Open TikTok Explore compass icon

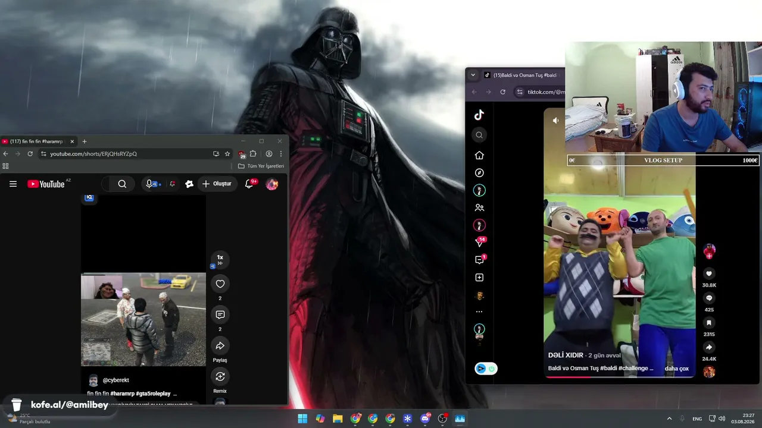pyautogui.click(x=479, y=173)
